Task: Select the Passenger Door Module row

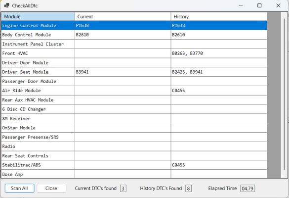Action: [x=134, y=81]
